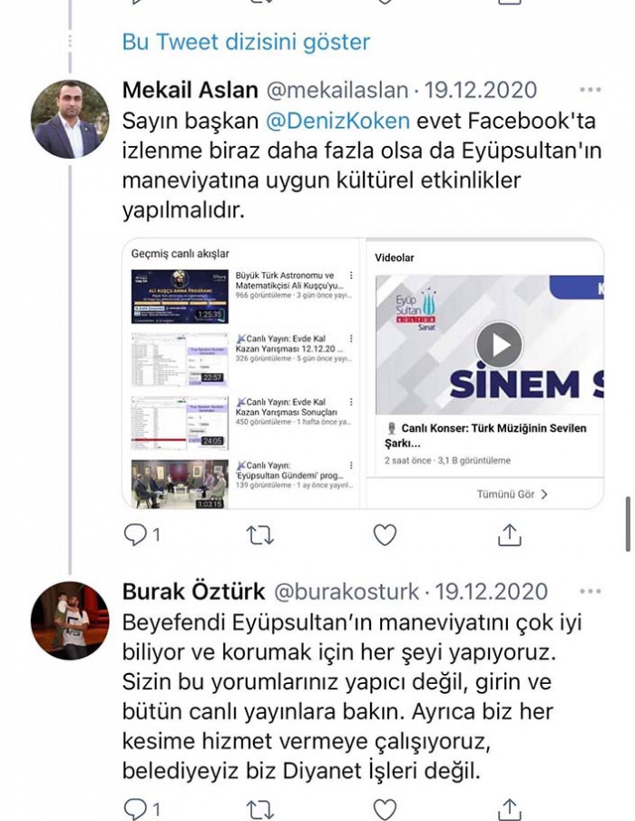Play the Sinem concert video
The image size is (635, 821).
point(499,345)
